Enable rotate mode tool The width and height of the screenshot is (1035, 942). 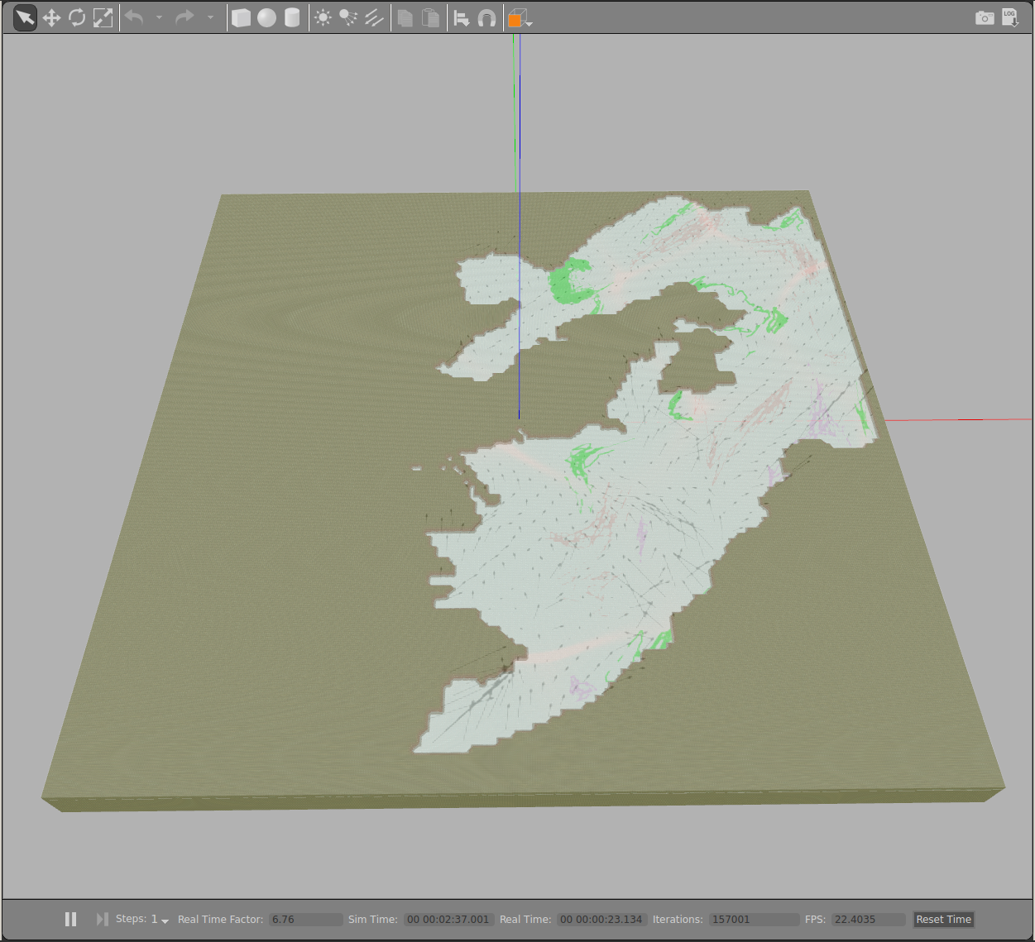tap(77, 18)
